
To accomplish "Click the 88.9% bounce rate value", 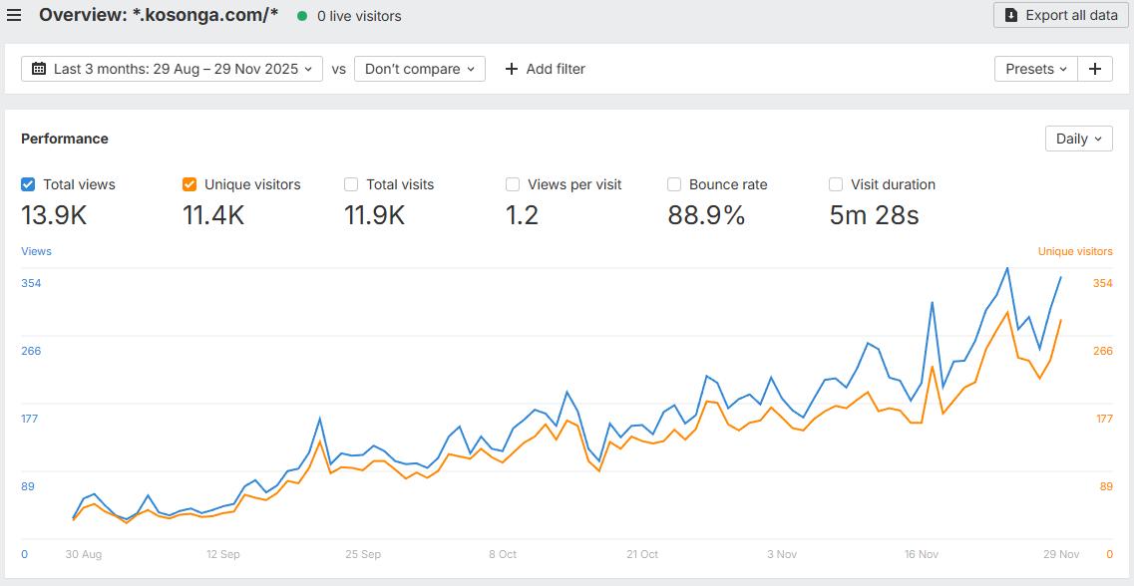I will [x=706, y=215].
